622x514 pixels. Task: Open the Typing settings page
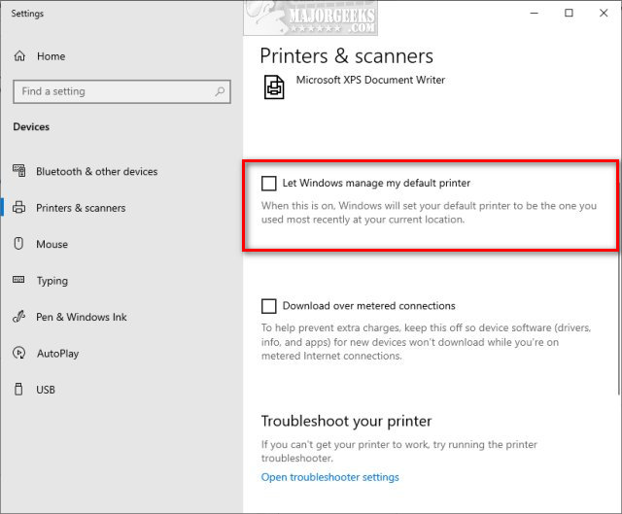(x=52, y=281)
